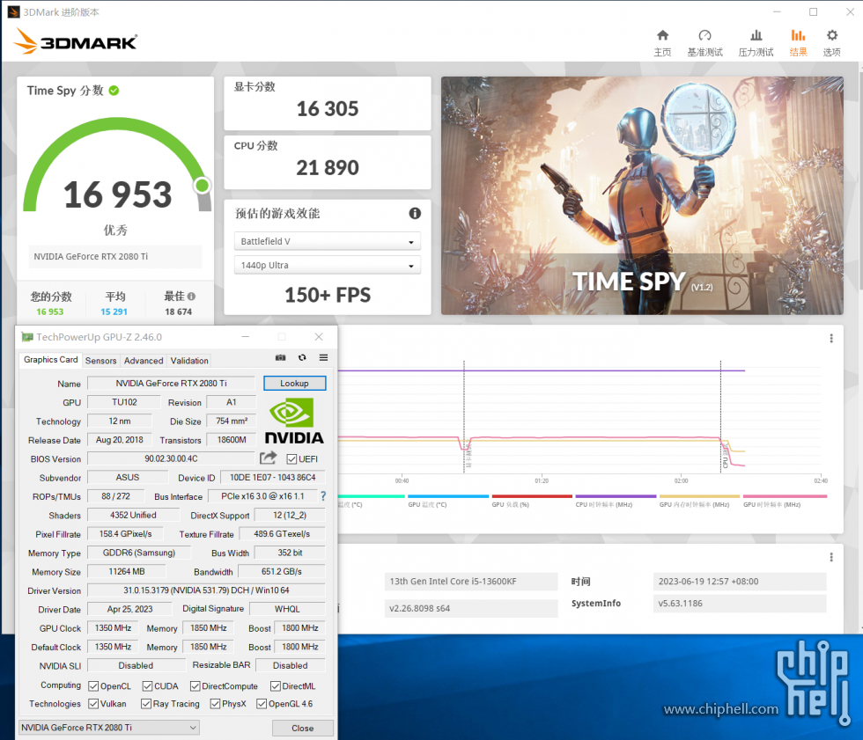Click the 150+ FPS estimate text
863x740 pixels.
(328, 296)
